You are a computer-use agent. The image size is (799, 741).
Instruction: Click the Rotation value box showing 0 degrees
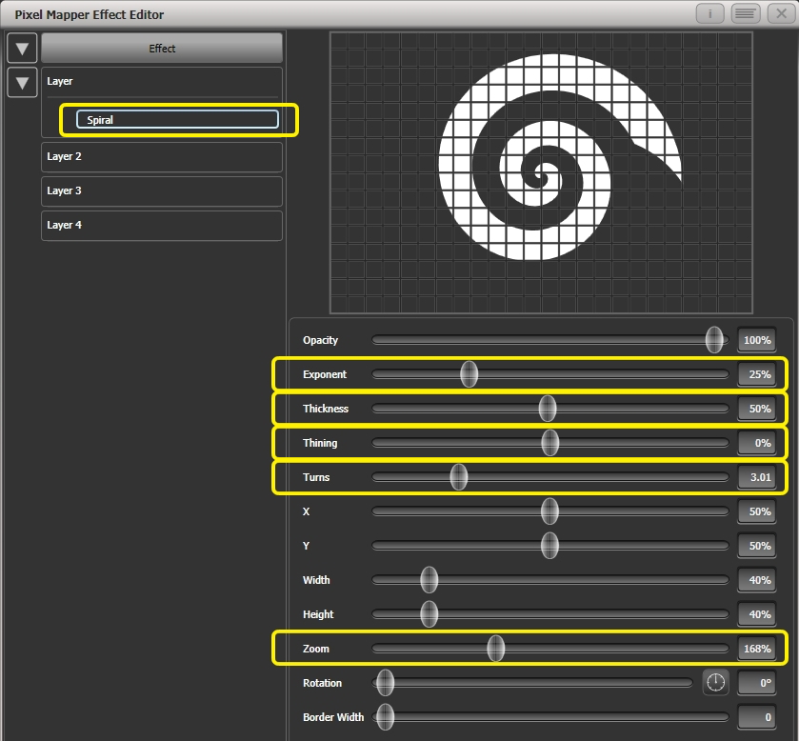[x=757, y=683]
